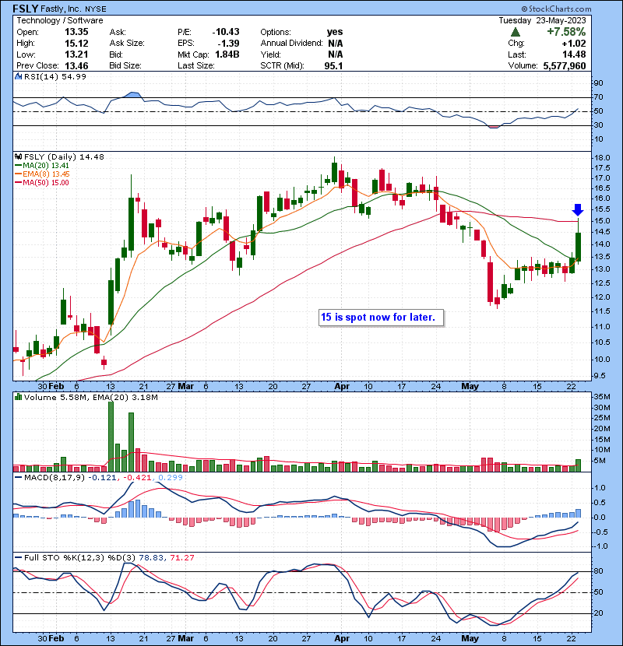Click the SCTR (Mid) value 95.1
The width and height of the screenshot is (623, 646).
coord(333,65)
